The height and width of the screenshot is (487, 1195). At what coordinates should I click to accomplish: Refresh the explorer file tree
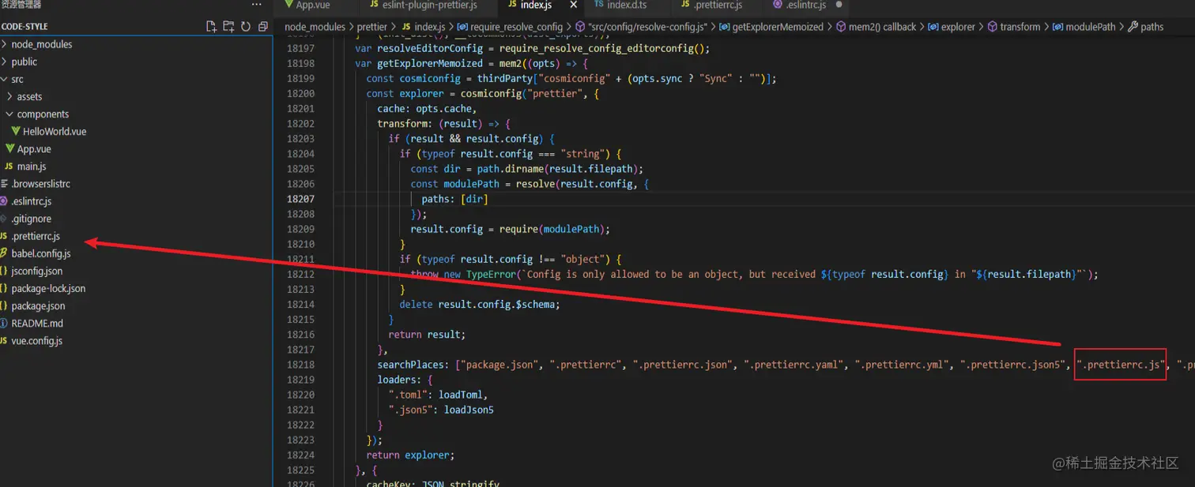point(246,27)
